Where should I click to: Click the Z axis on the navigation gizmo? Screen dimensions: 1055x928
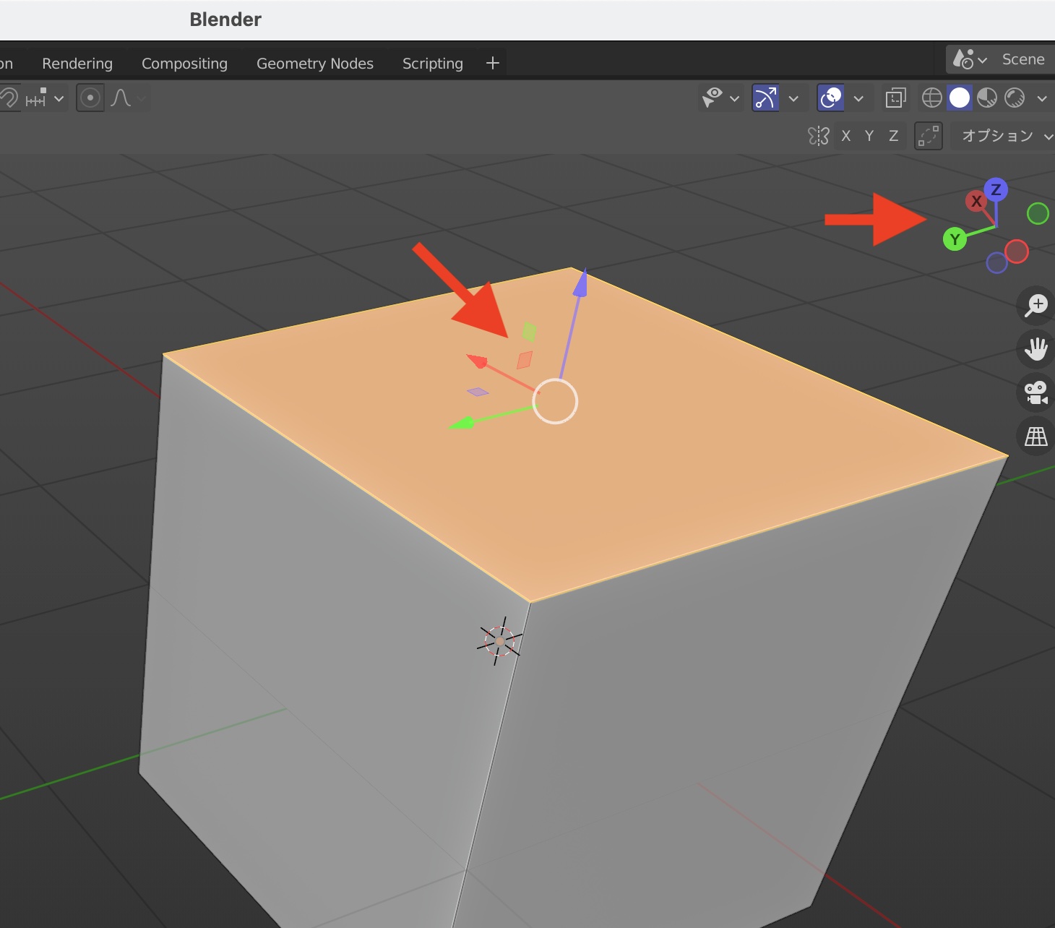click(x=996, y=189)
